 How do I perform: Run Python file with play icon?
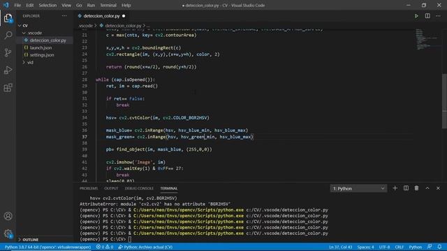(x=416, y=16)
